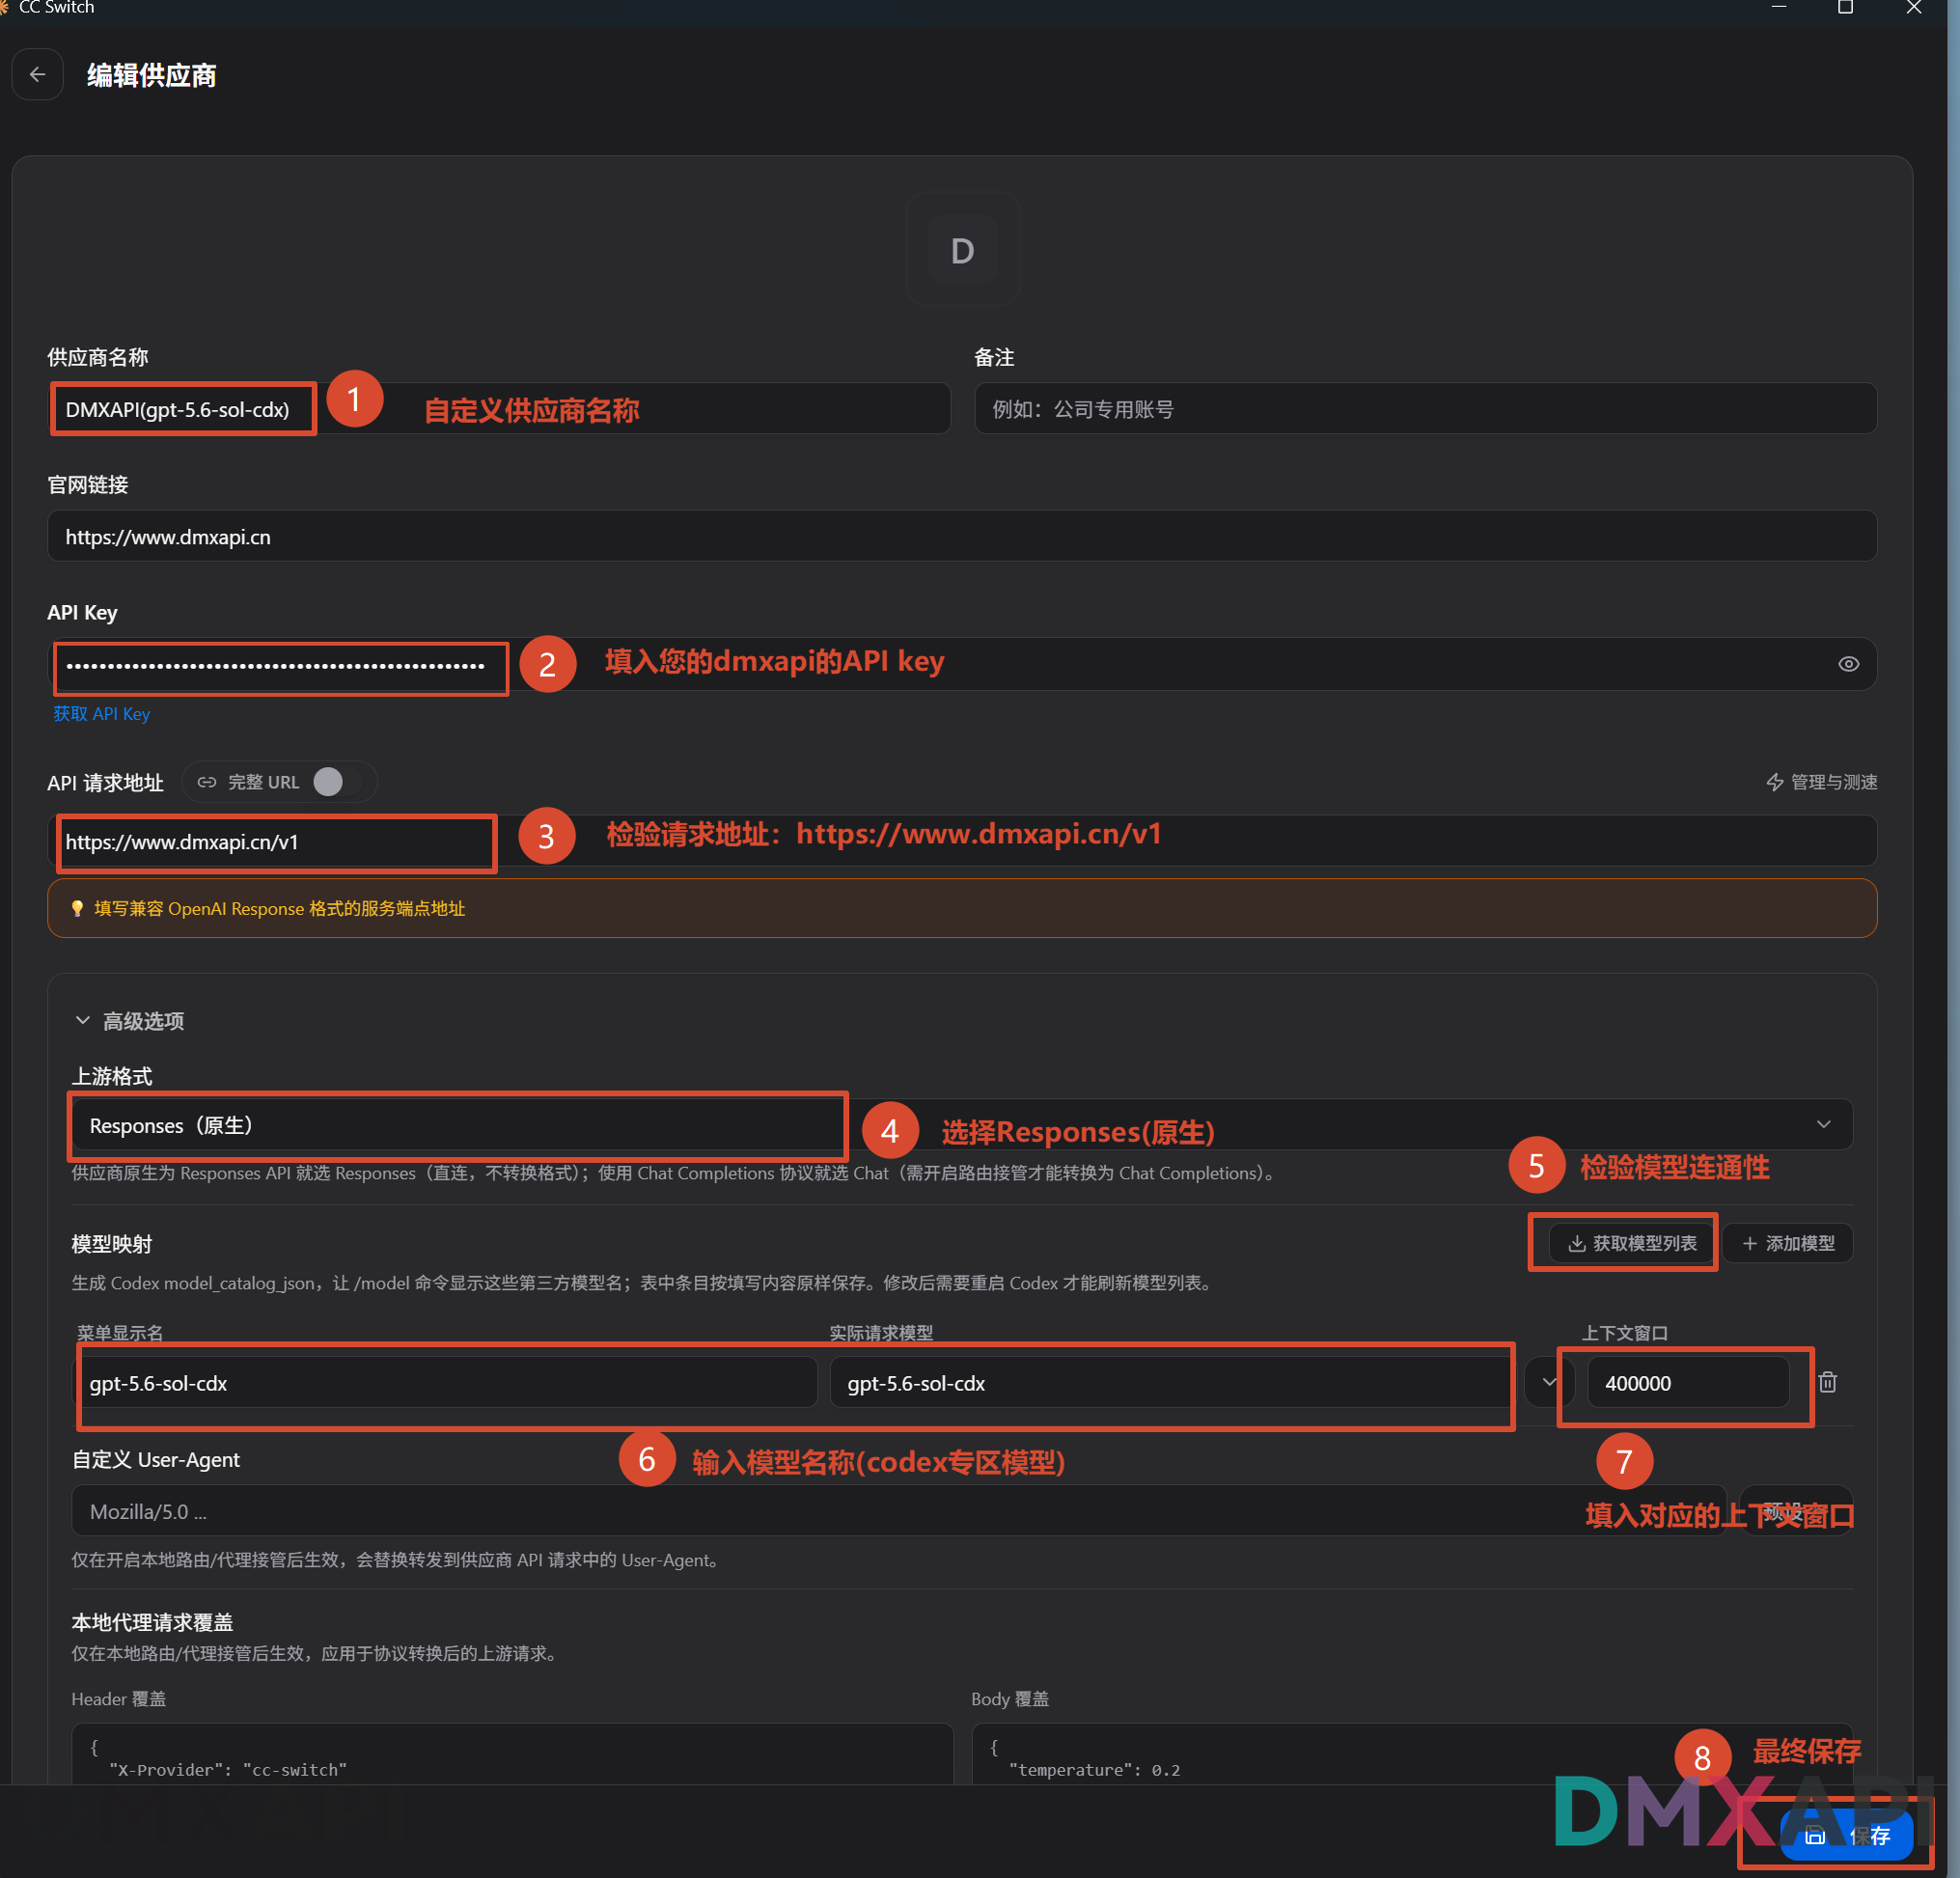Click the 获取 API Key link
This screenshot has height=1878, width=1960.
(x=101, y=713)
